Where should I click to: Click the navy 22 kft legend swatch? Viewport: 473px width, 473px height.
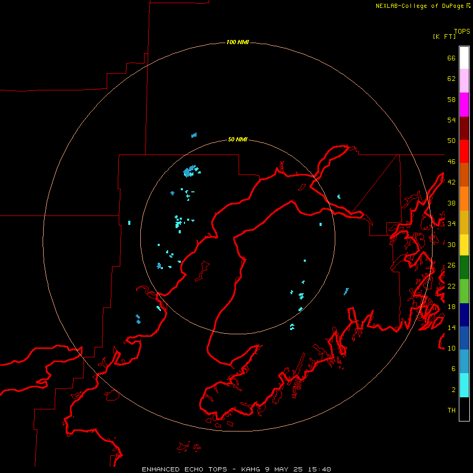tap(464, 315)
